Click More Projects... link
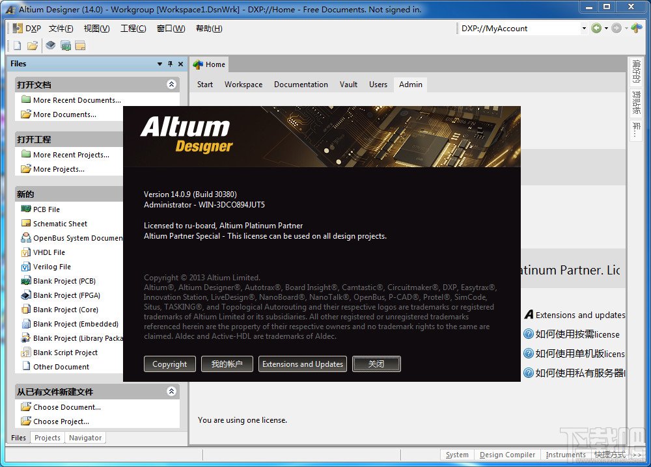Image resolution: width=651 pixels, height=467 pixels. pyautogui.click(x=59, y=169)
